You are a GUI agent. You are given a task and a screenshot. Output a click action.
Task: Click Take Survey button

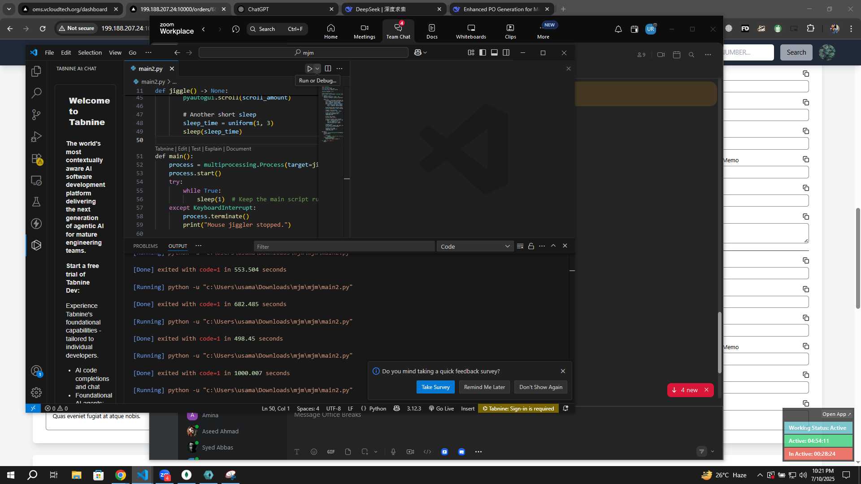point(435,387)
